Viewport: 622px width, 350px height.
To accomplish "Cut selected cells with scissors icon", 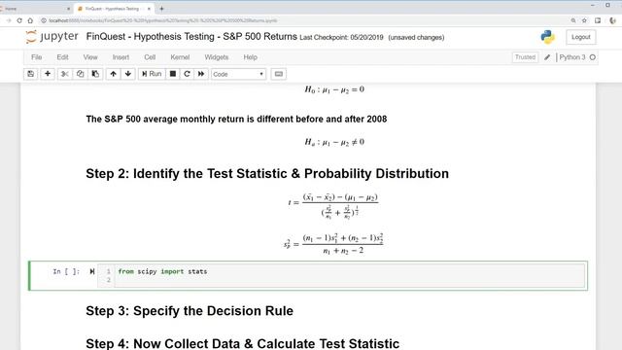I will [x=65, y=74].
